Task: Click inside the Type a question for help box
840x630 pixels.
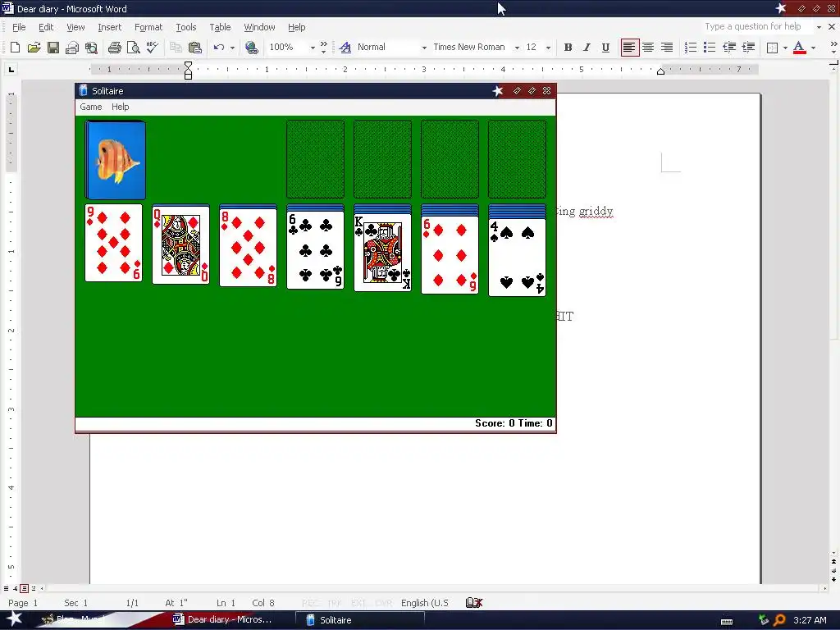Action: coord(756,27)
